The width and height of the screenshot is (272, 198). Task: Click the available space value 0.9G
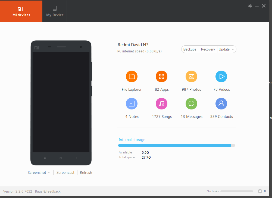pos(145,153)
